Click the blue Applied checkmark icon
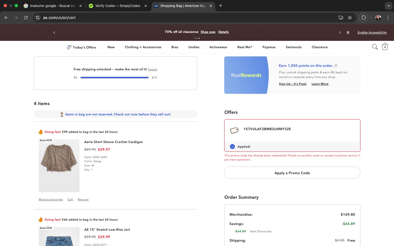The height and width of the screenshot is (246, 394). 232,147
